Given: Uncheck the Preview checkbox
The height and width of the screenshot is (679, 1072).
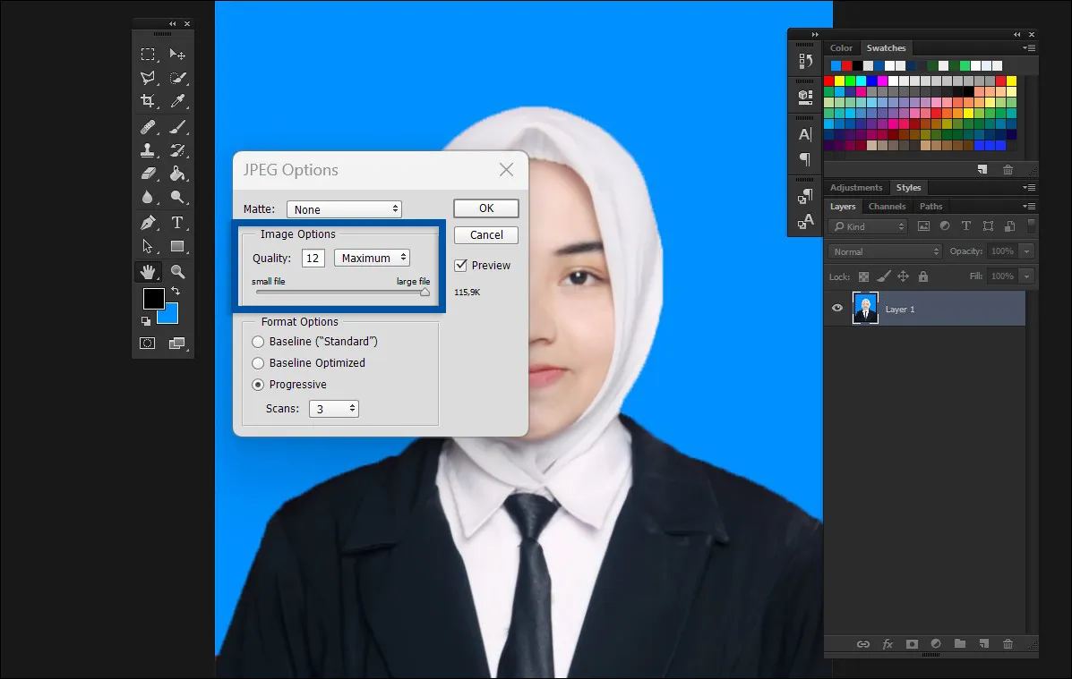Looking at the screenshot, I should pos(461,266).
